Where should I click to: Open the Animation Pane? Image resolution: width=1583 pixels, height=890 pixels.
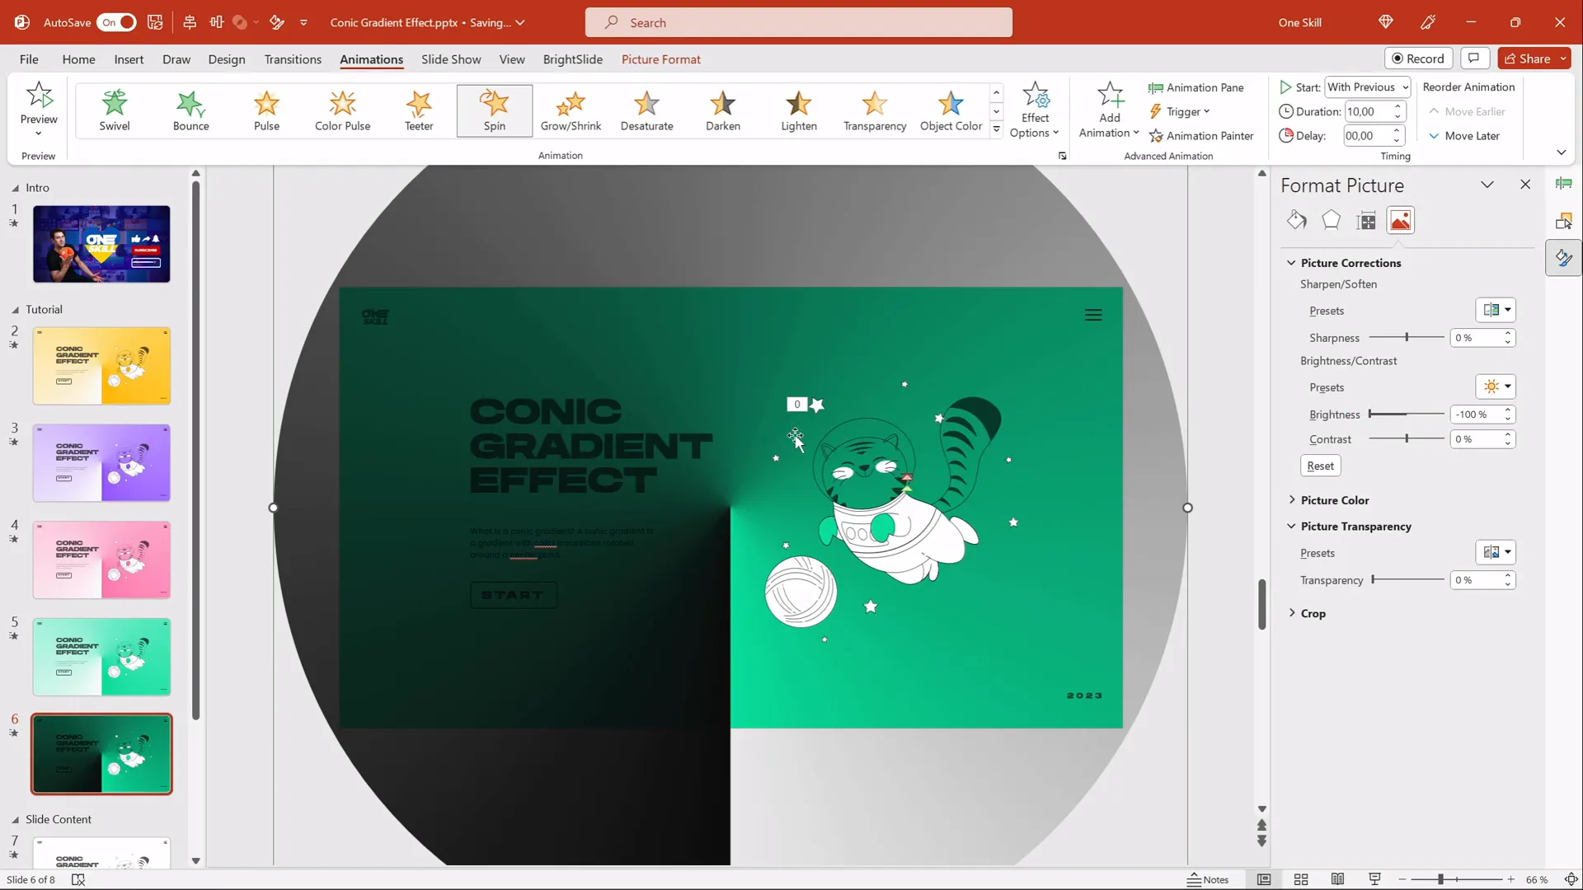tap(1197, 87)
